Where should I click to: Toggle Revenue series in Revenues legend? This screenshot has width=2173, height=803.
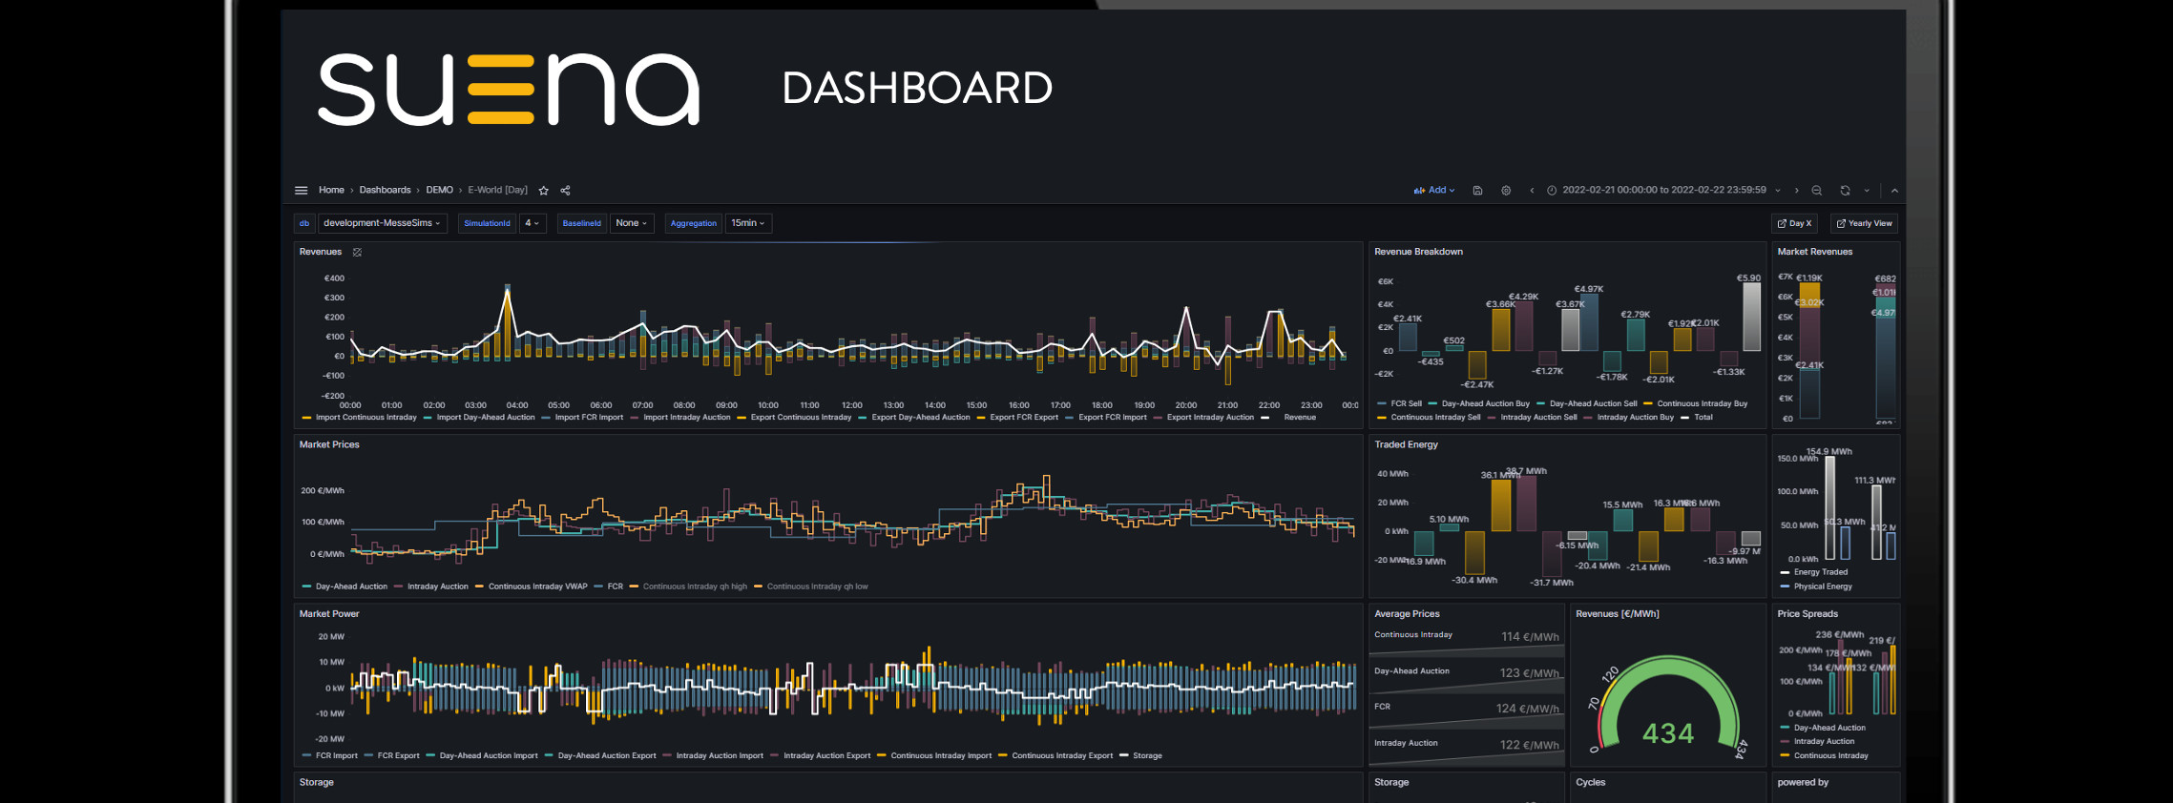point(1299,418)
